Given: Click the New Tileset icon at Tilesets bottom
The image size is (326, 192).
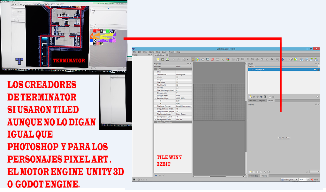Looking at the screenshot, I should click(250, 172).
